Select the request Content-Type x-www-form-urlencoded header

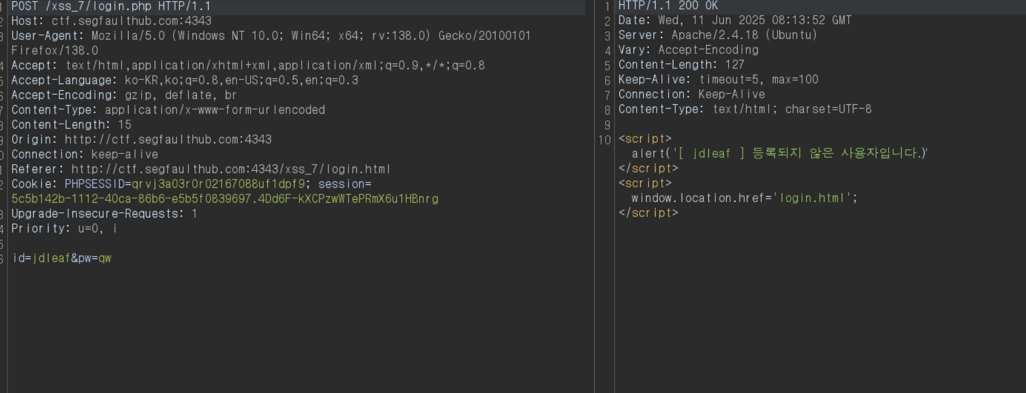(168, 110)
